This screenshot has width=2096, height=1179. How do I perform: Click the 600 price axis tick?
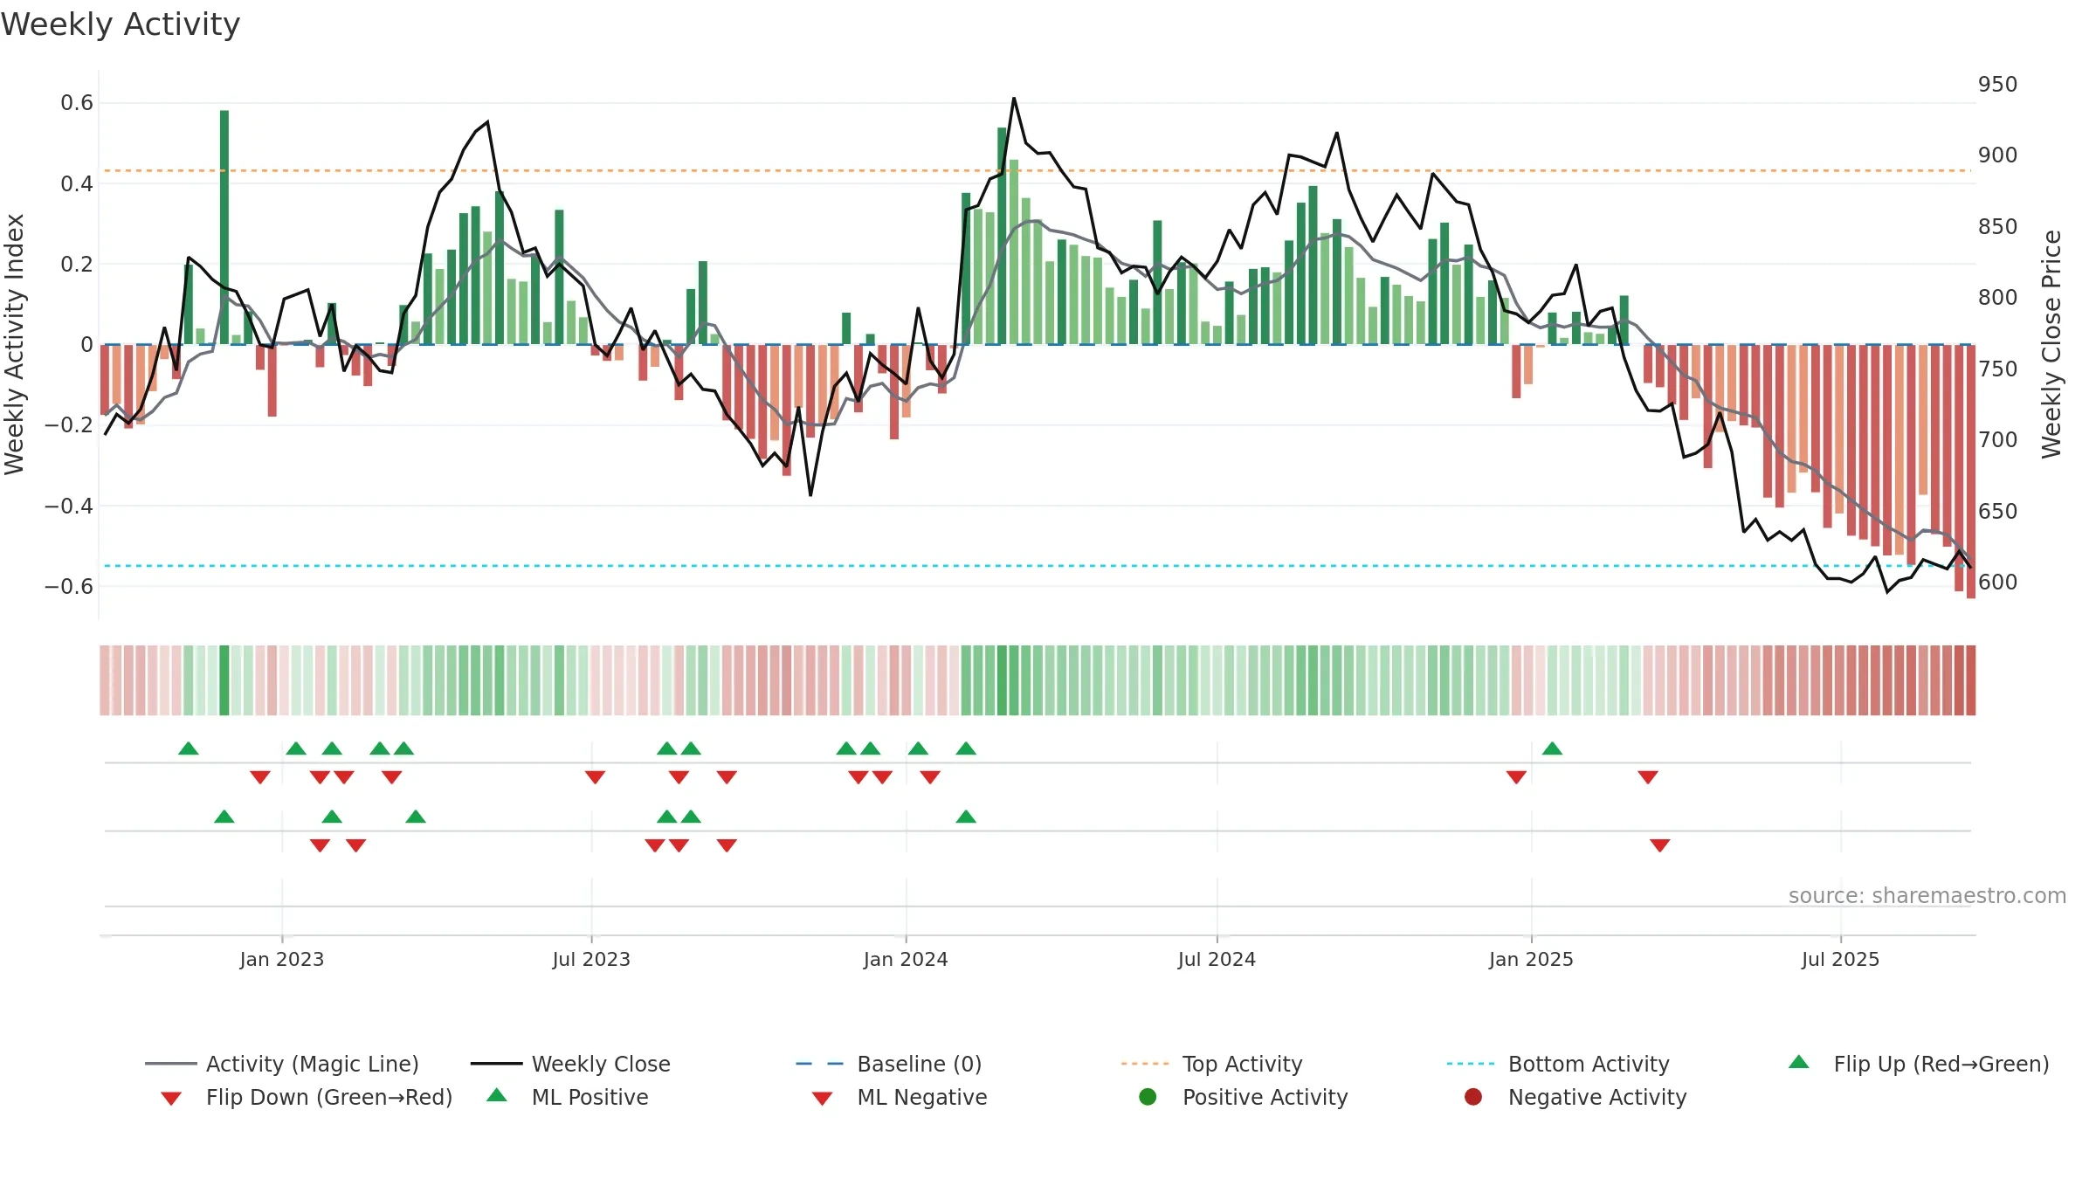(1997, 583)
